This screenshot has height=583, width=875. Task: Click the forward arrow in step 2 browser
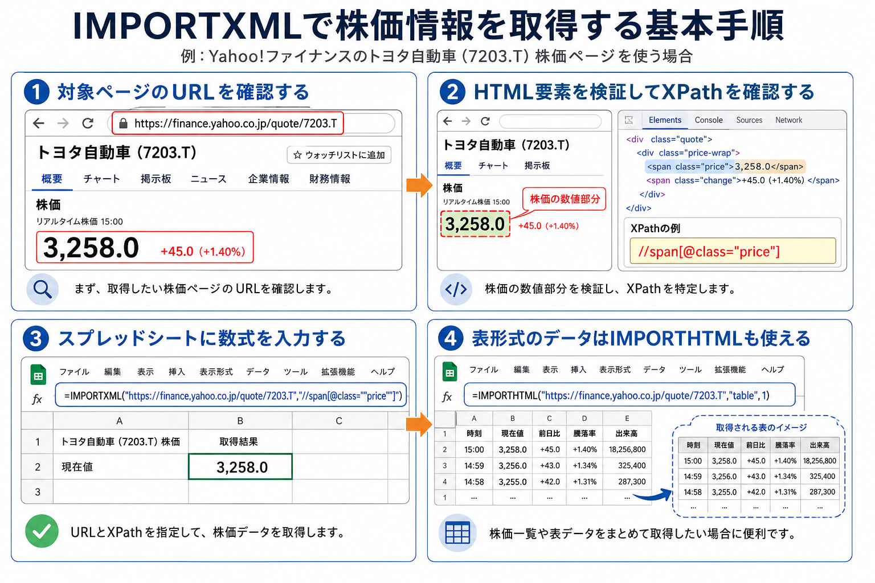tap(466, 121)
